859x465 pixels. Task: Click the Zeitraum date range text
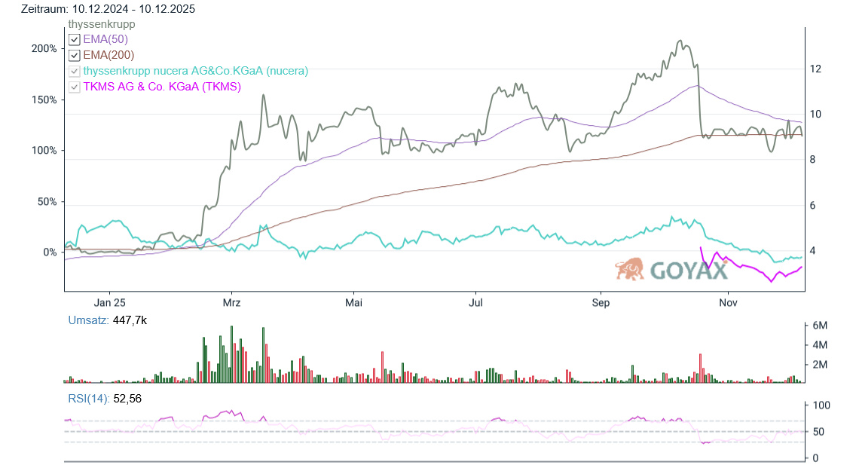coord(109,9)
